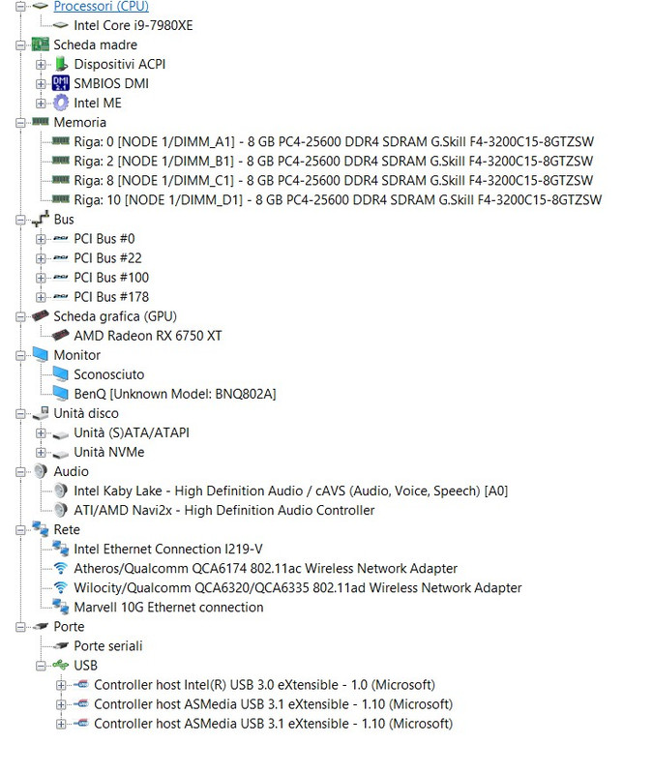The height and width of the screenshot is (774, 653).
Task: Select AMD Radeon RX 6750 XT
Action: click(148, 336)
